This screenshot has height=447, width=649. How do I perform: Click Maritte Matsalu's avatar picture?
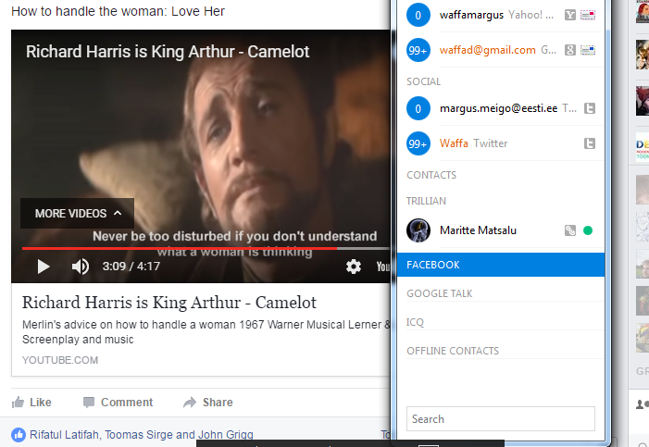coord(418,230)
